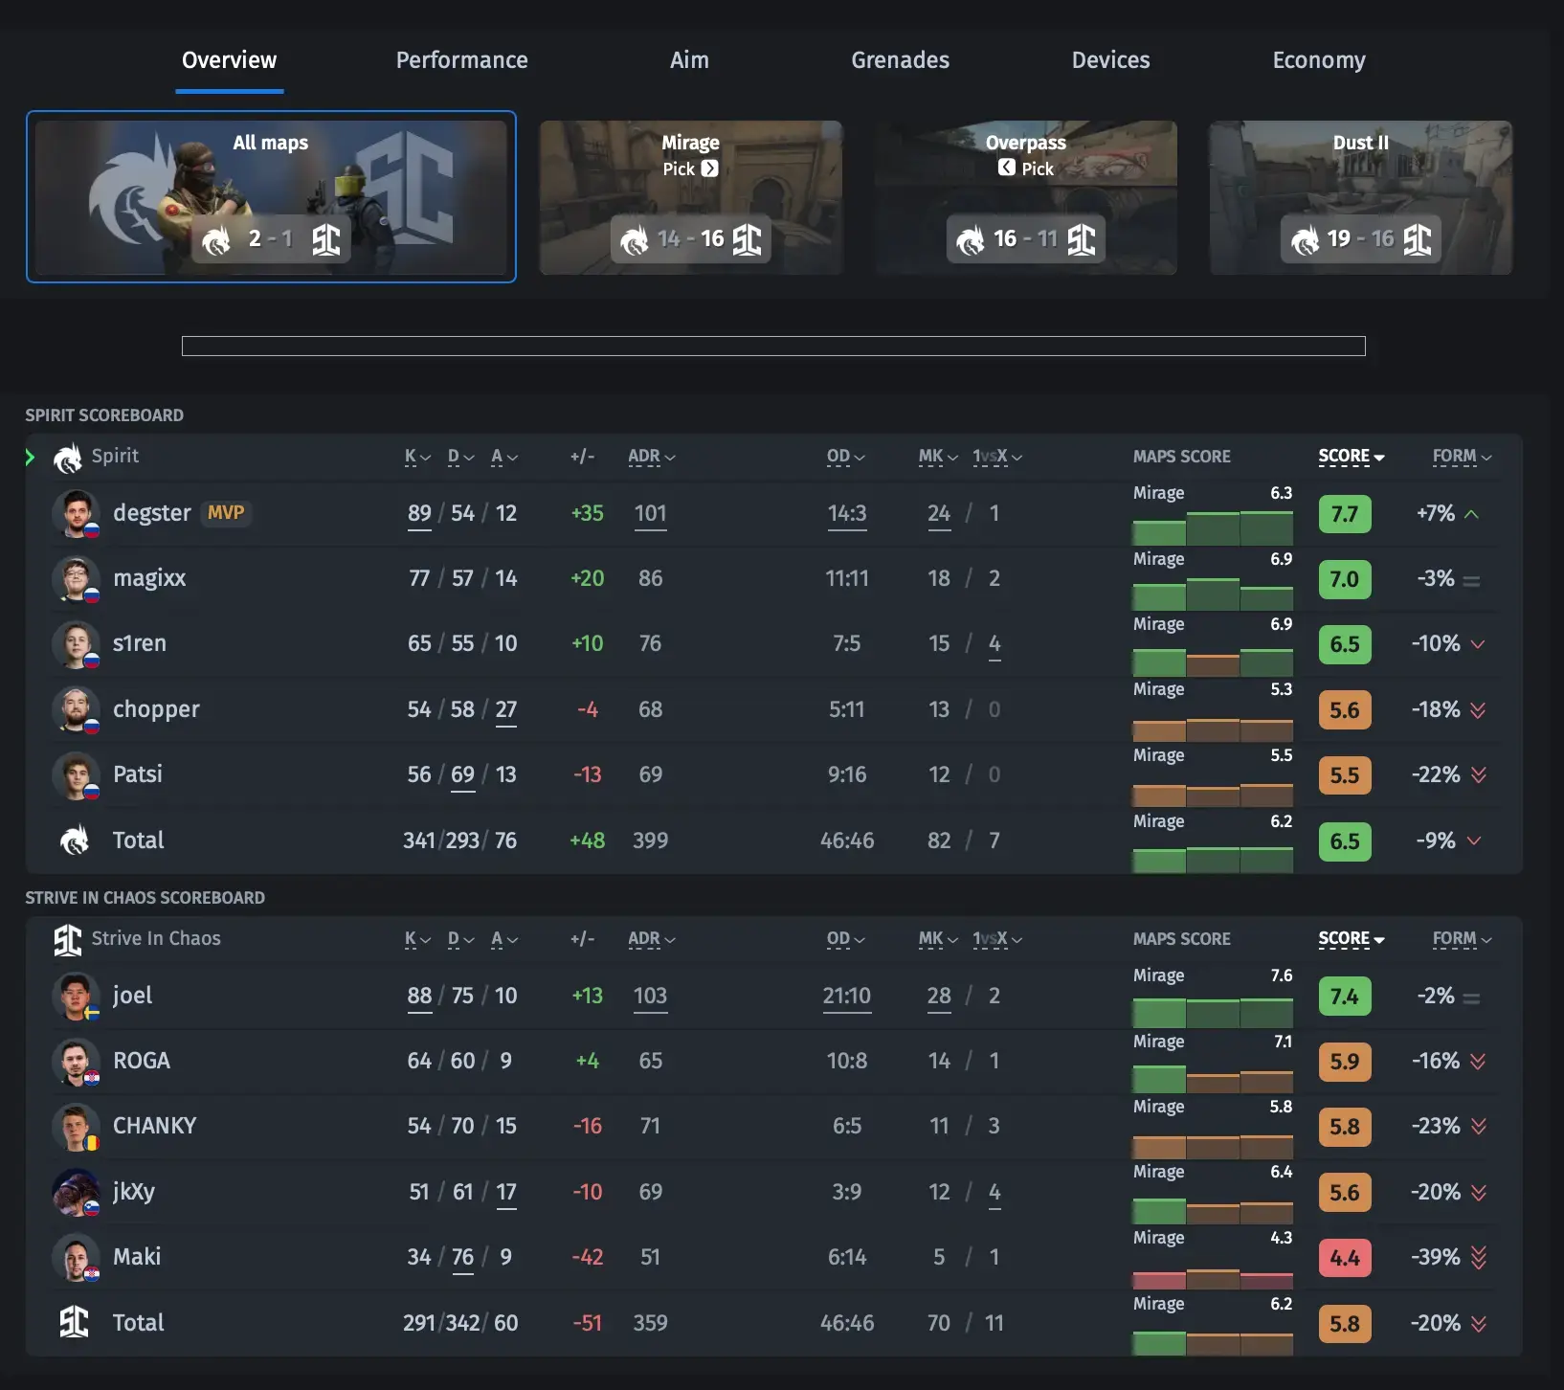The width and height of the screenshot is (1564, 1390).
Task: Click the Spirit team logo in scoreboard header
Action: pos(68,458)
